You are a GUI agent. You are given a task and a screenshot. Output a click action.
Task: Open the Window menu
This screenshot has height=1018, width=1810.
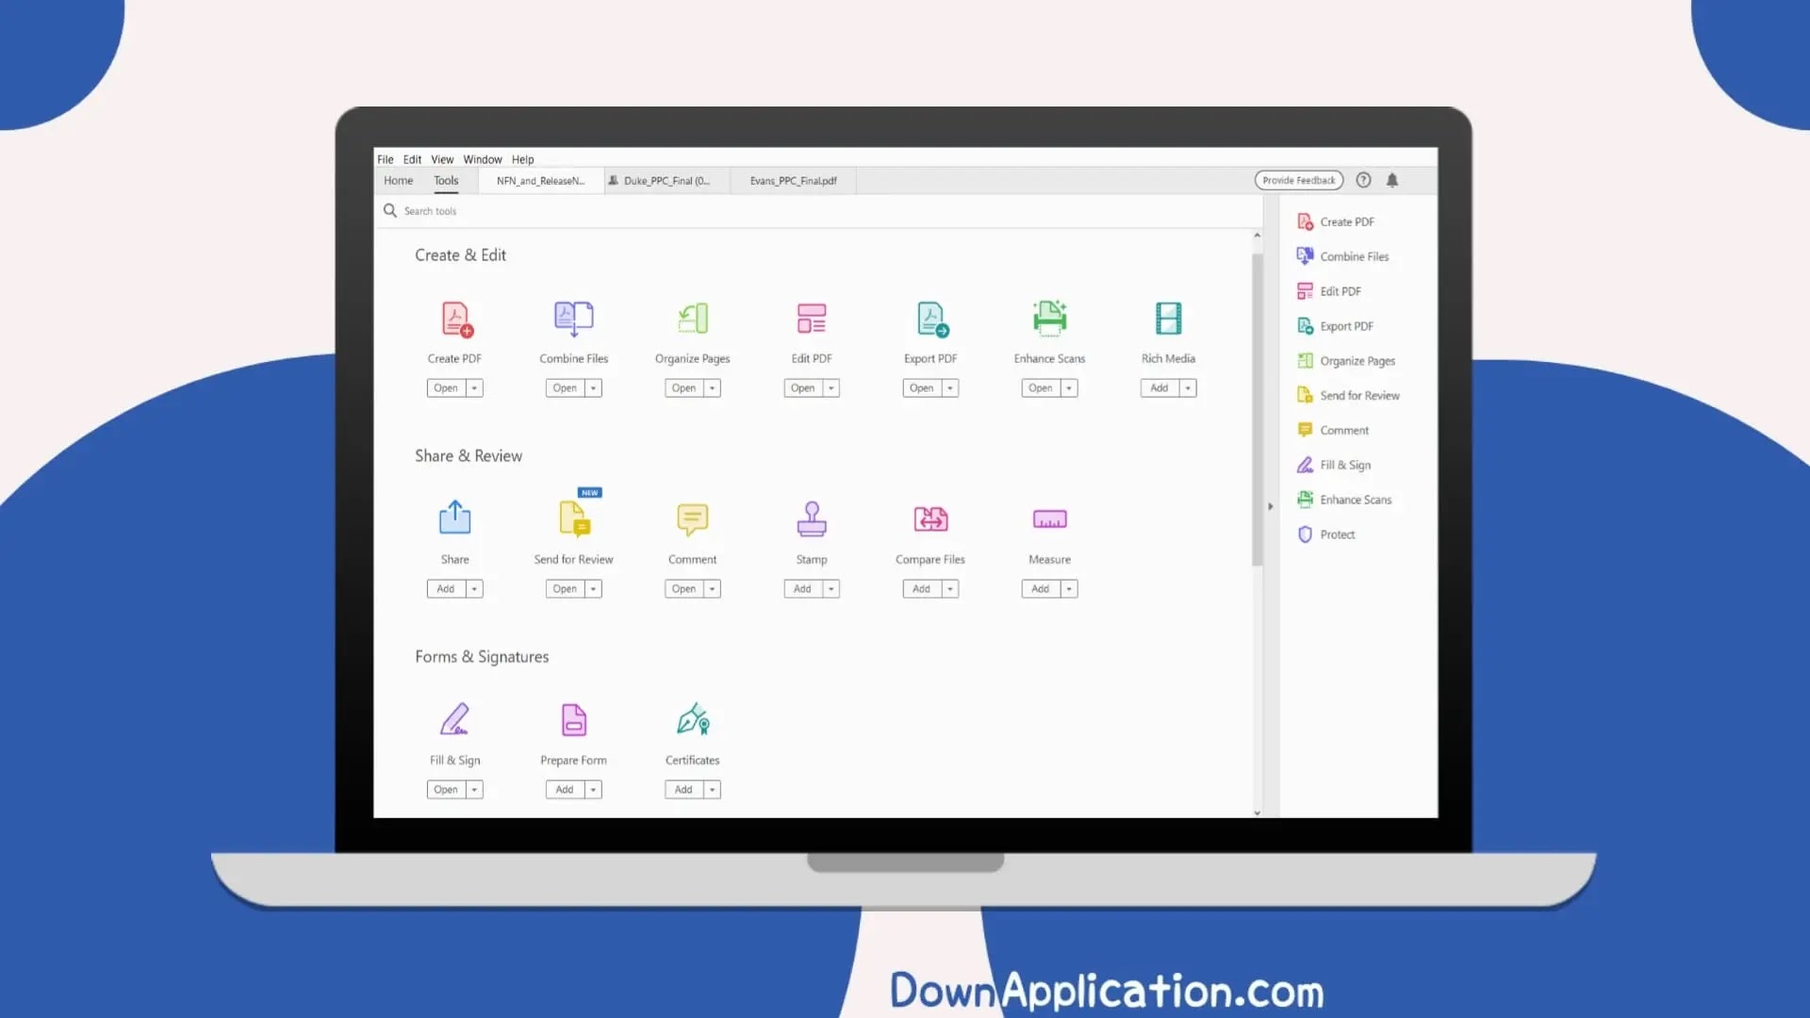click(483, 159)
